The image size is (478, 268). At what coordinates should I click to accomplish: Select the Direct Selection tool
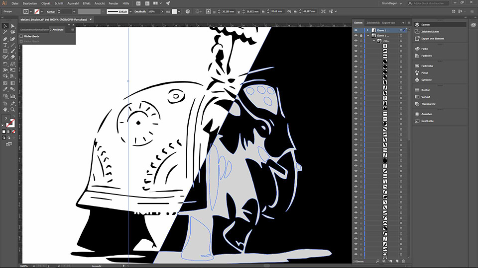12,26
